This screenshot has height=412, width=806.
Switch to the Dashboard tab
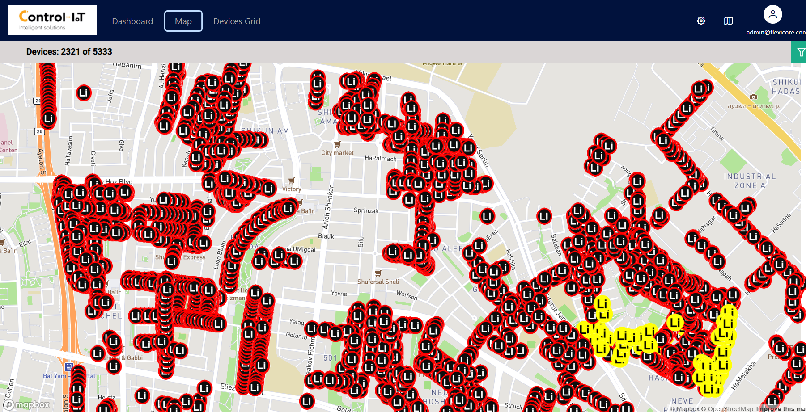click(x=132, y=21)
